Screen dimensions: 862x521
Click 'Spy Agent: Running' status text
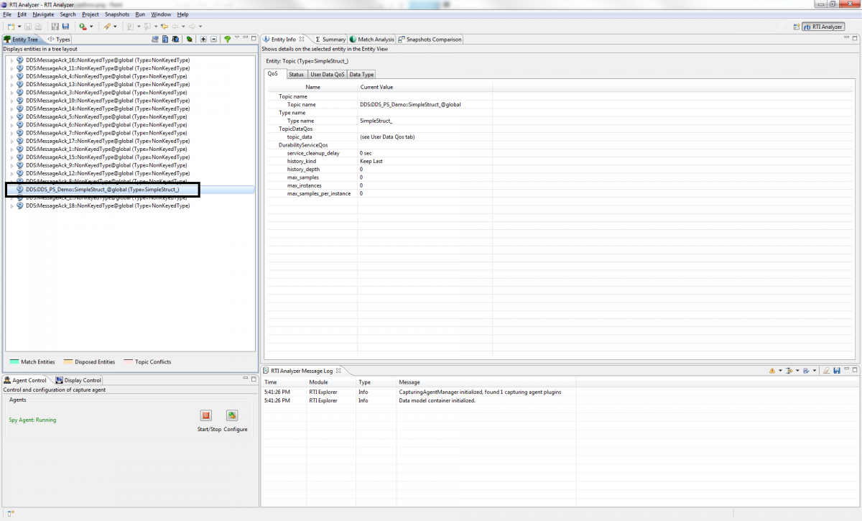tap(32, 420)
